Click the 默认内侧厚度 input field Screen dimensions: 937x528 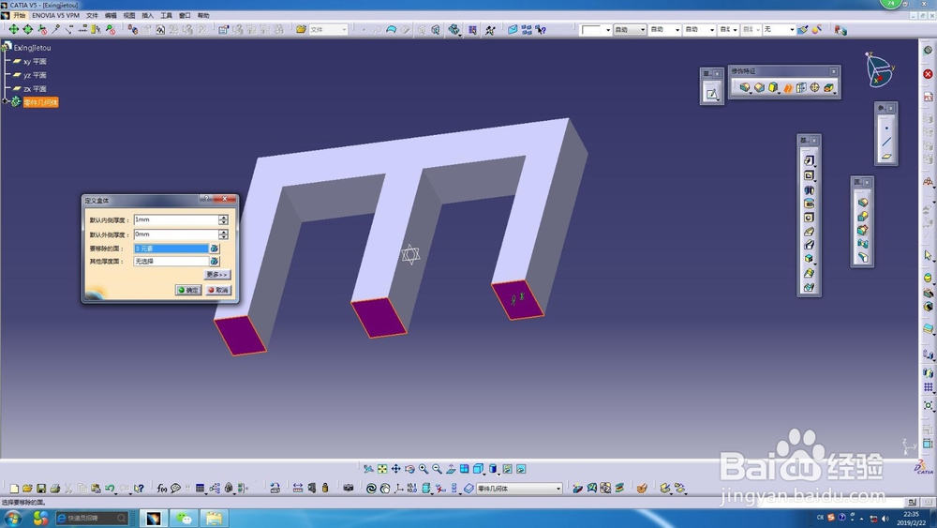(176, 220)
